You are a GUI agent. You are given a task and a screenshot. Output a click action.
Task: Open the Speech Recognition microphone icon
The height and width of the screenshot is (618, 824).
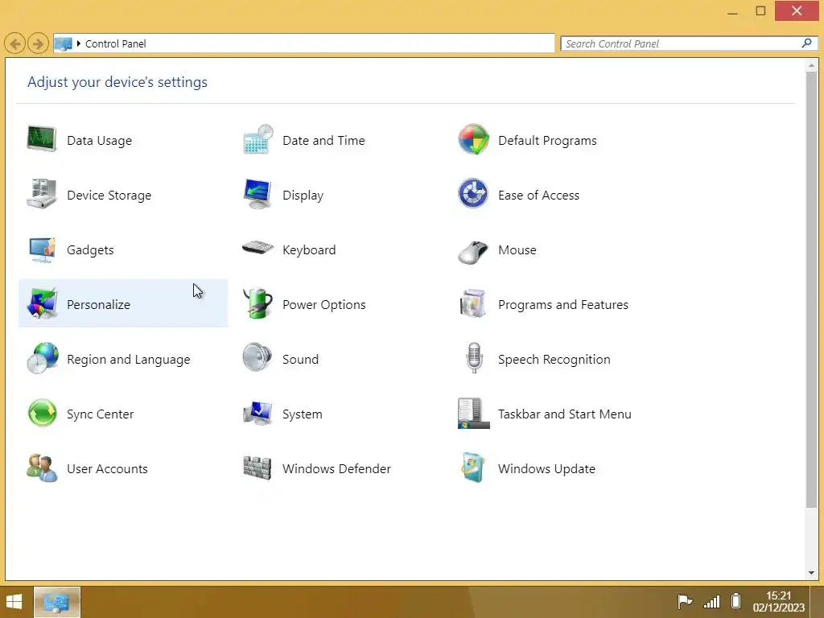473,358
